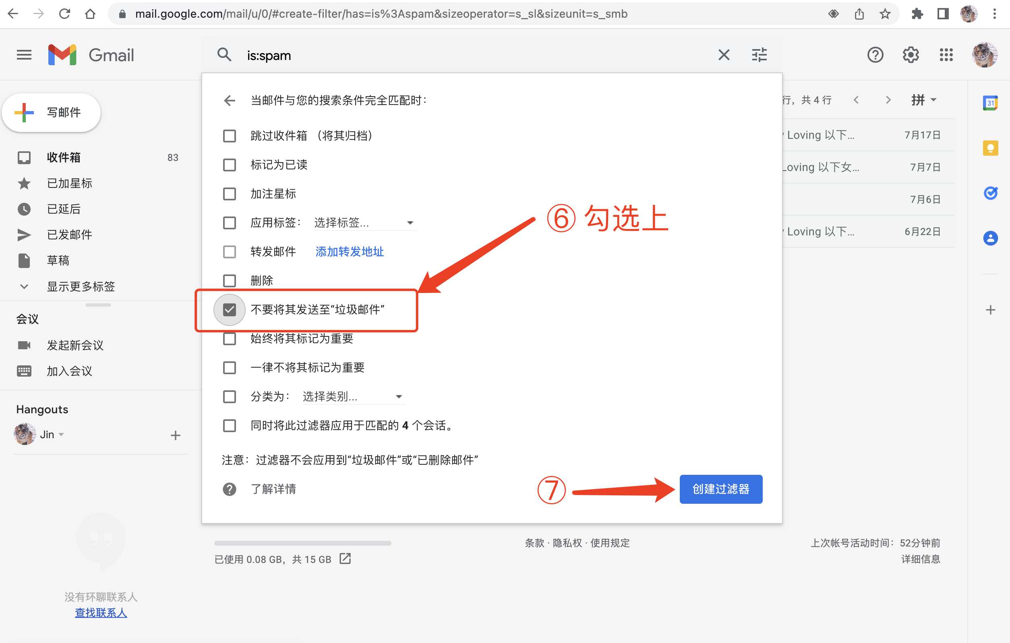Check 跳过收件箱 option
The image size is (1010, 643).
[x=229, y=136]
